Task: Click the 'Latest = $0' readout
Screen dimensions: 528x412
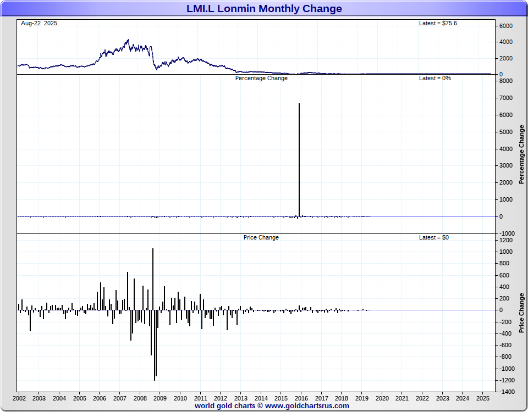Action: (x=434, y=237)
